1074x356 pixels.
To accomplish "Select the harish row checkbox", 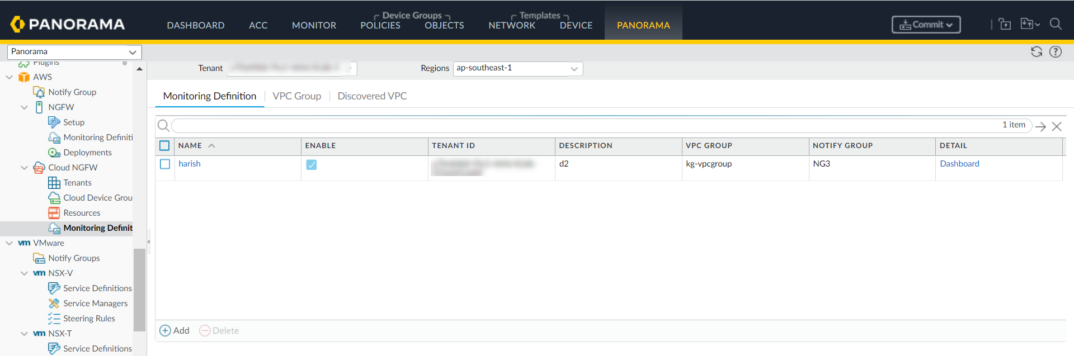I will (165, 164).
